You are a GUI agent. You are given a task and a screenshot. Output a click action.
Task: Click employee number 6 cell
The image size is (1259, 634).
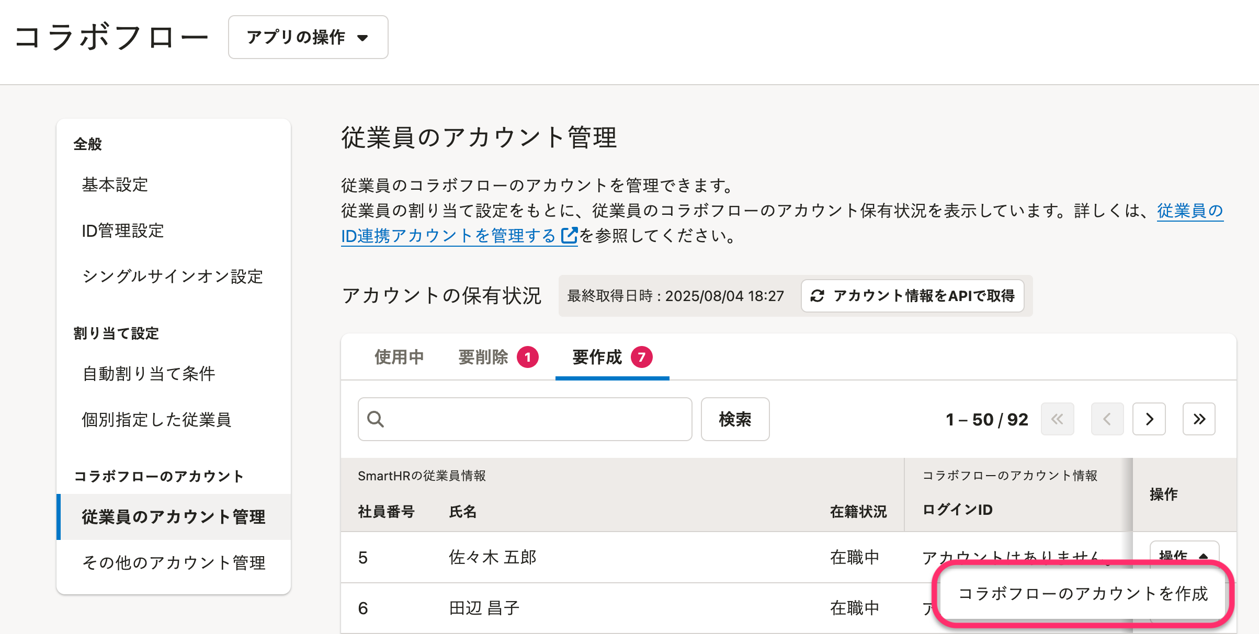coord(363,608)
